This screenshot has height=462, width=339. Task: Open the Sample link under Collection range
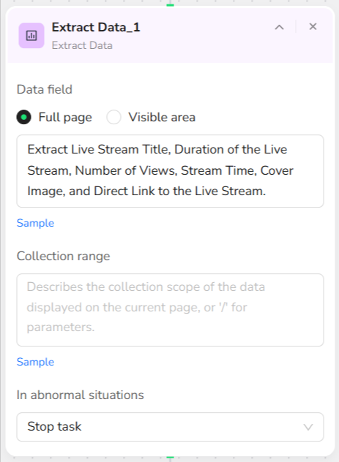tap(35, 362)
